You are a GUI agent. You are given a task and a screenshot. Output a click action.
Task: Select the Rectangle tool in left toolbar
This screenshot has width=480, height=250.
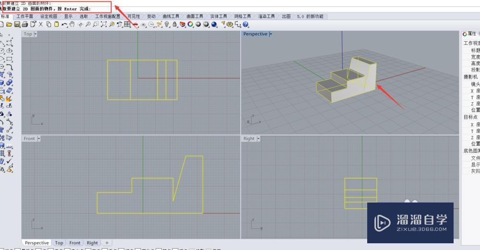[10, 59]
